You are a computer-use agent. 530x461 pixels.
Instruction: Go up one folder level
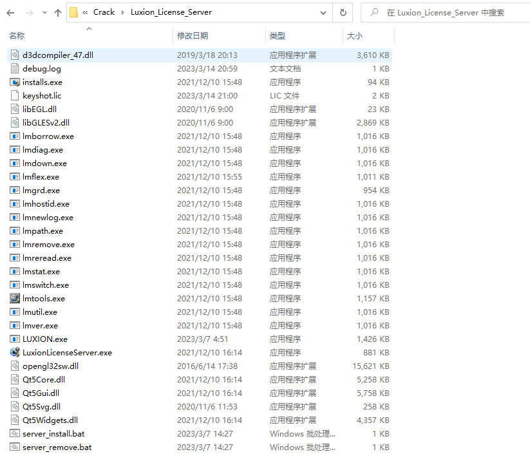[58, 12]
